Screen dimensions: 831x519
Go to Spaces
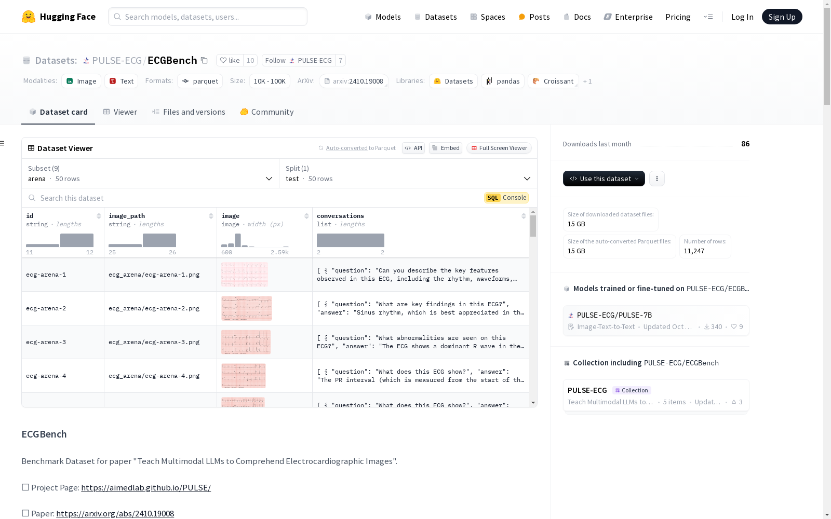(x=487, y=17)
